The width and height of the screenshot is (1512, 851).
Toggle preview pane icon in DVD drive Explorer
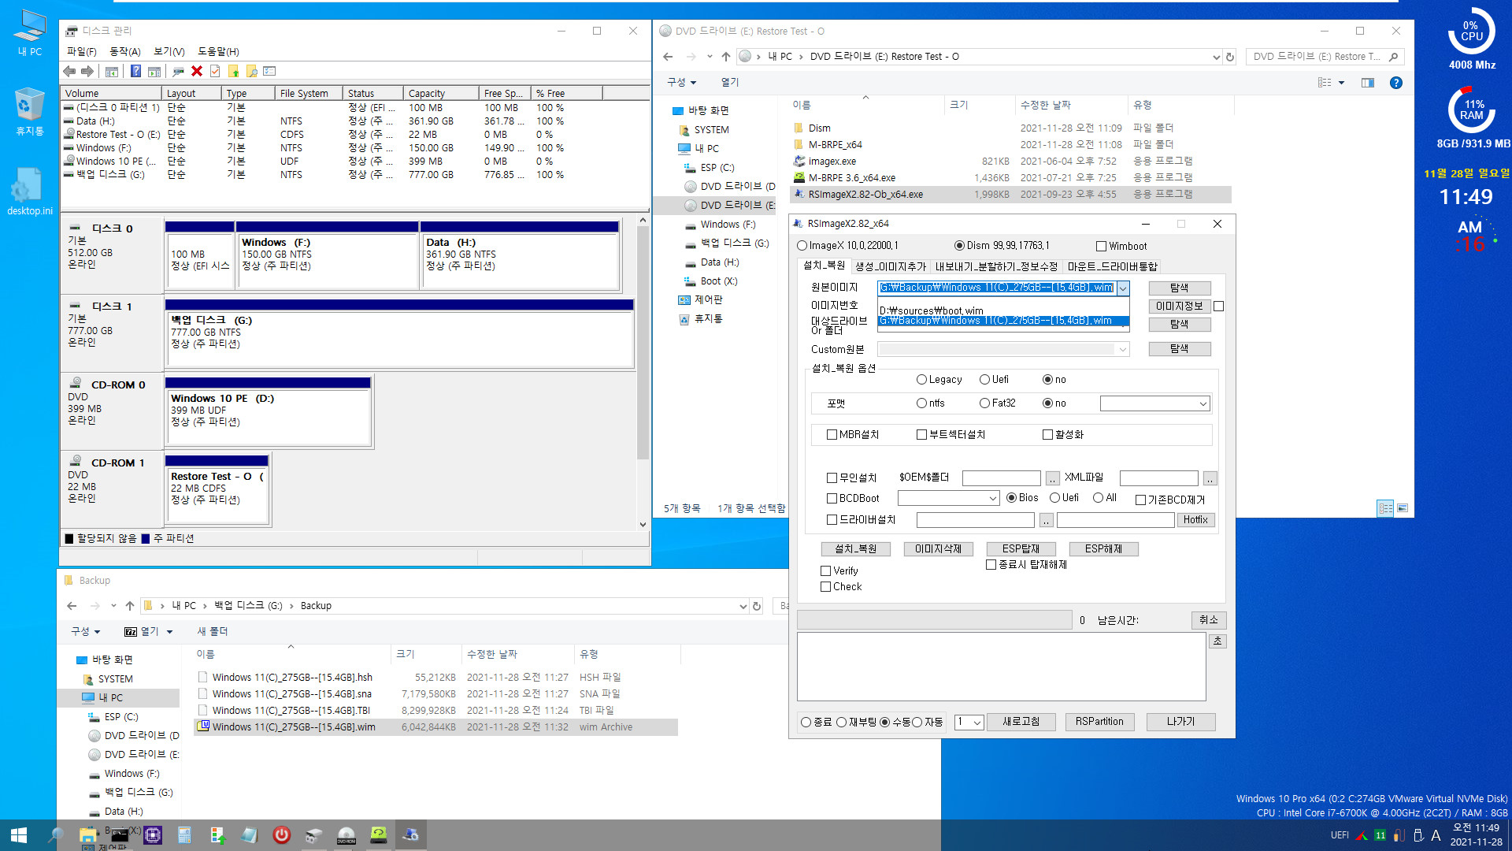tap(1368, 83)
